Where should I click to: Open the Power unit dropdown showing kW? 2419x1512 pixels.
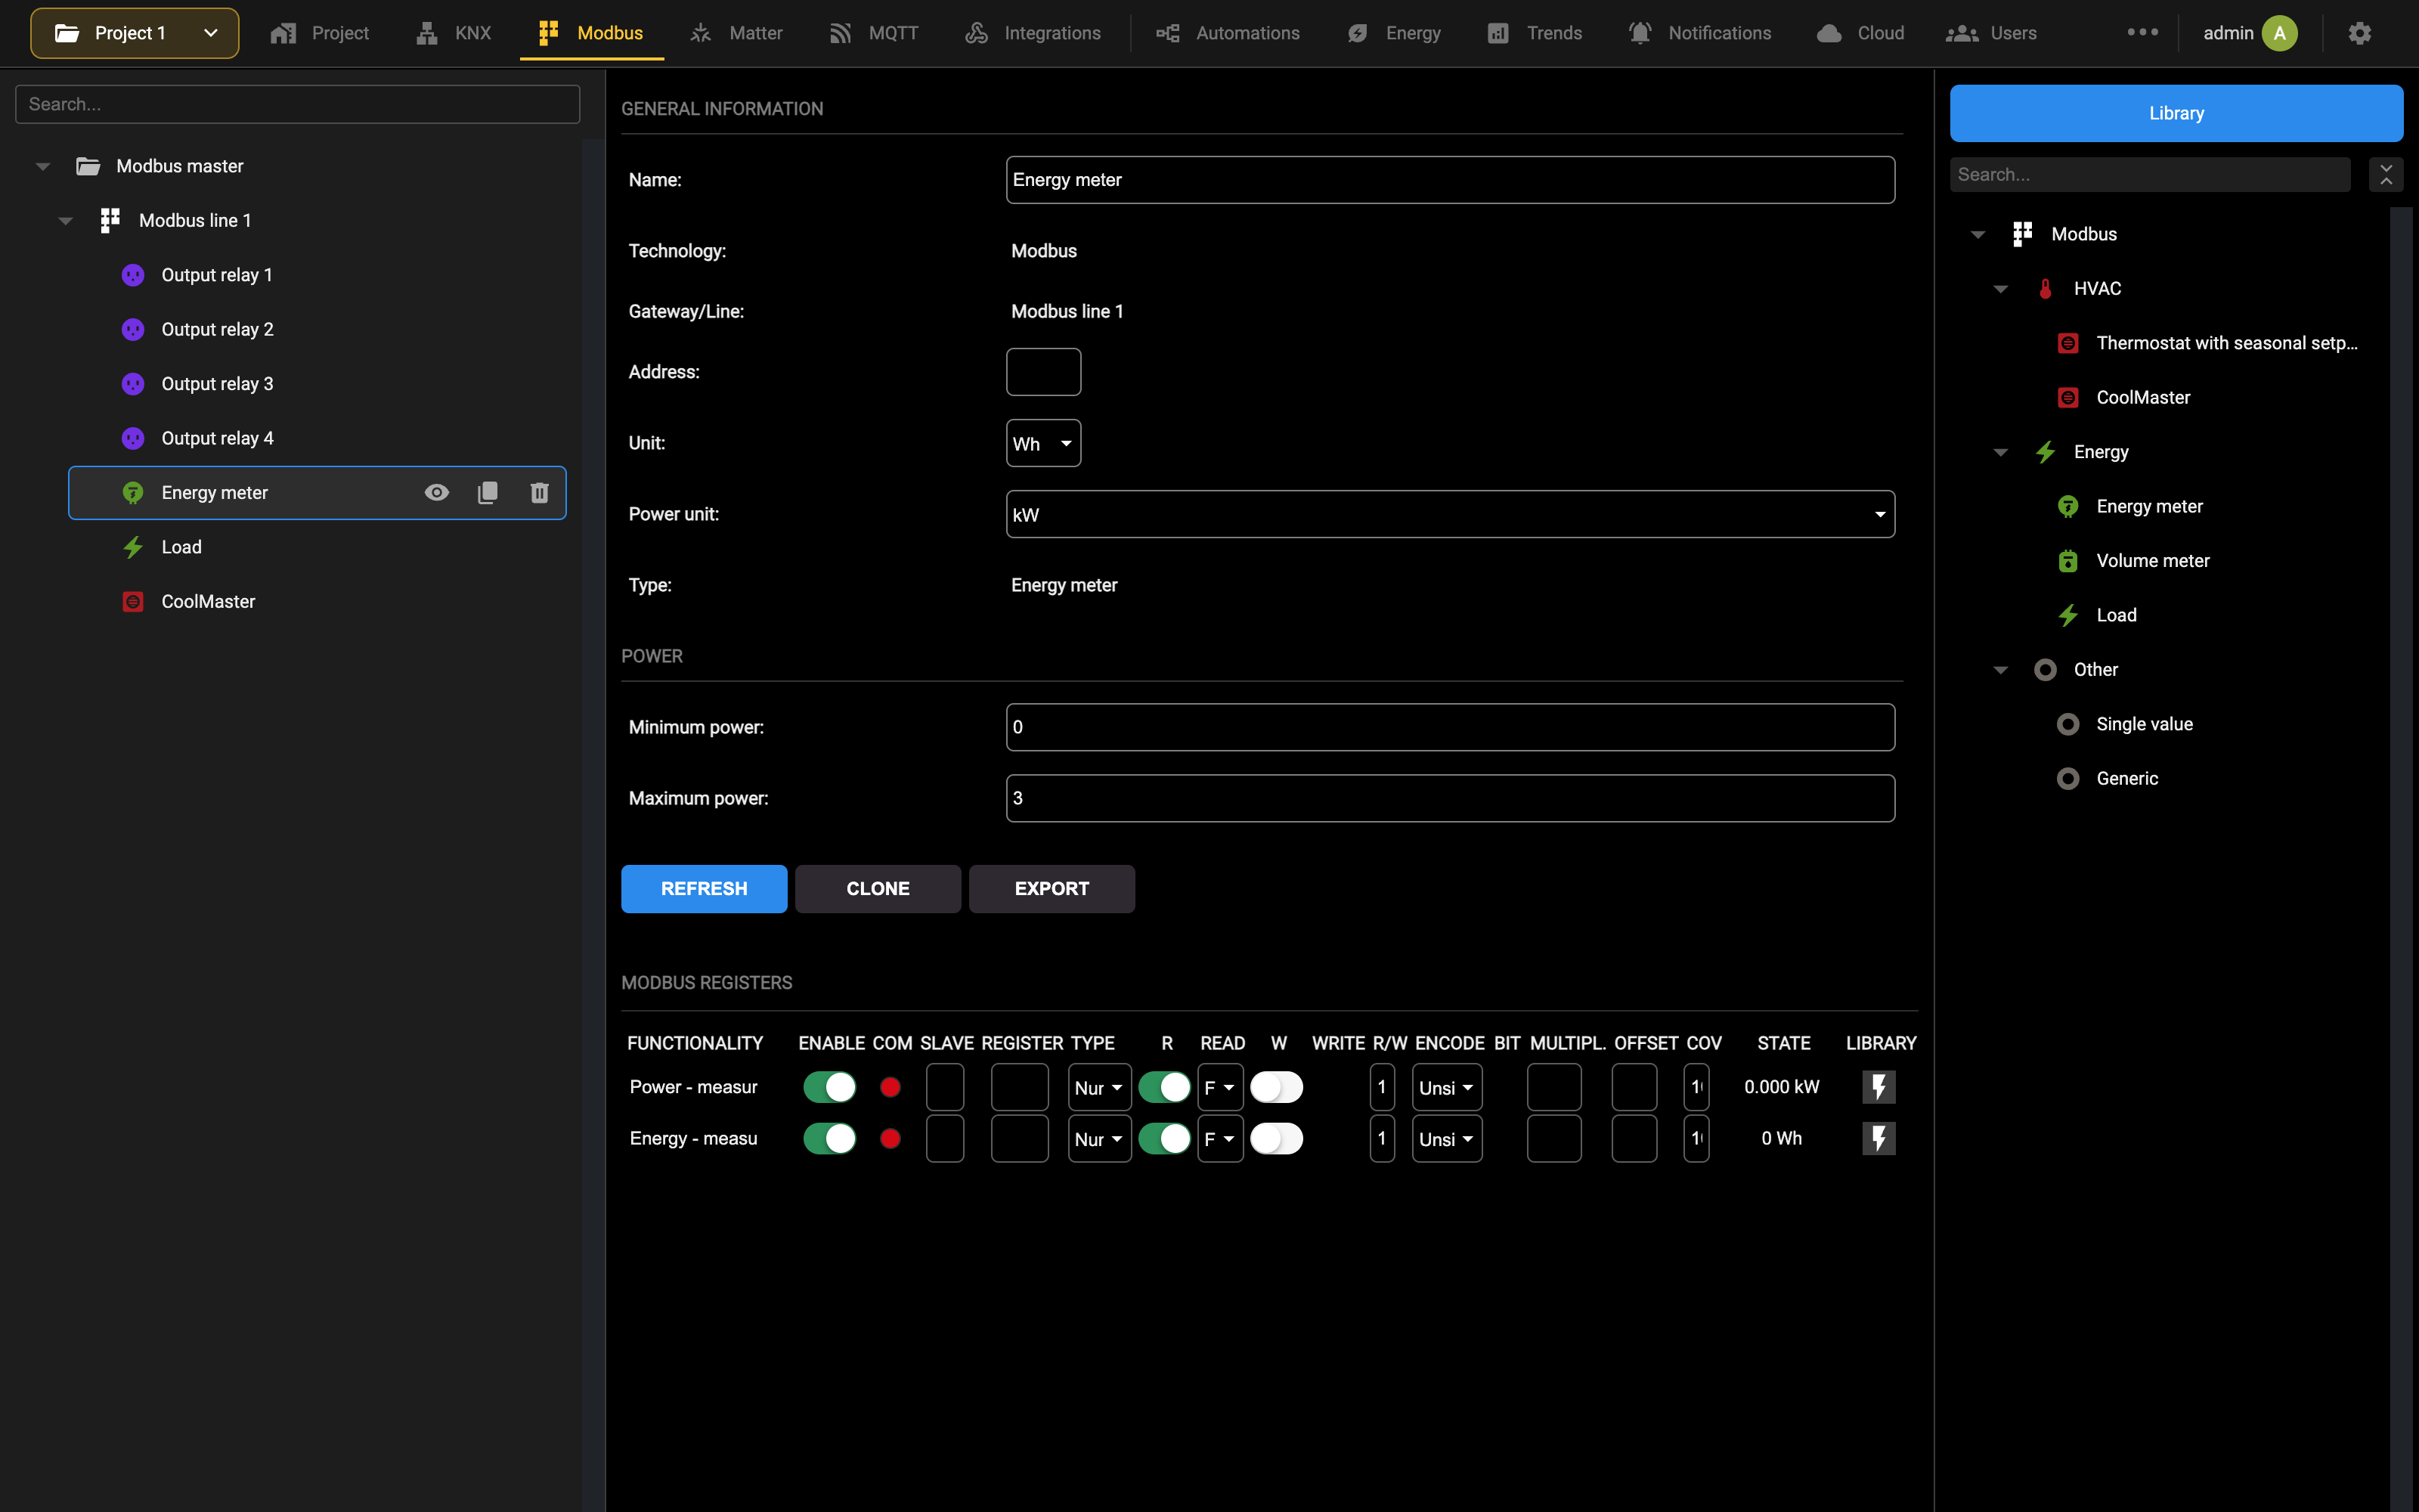point(1451,514)
